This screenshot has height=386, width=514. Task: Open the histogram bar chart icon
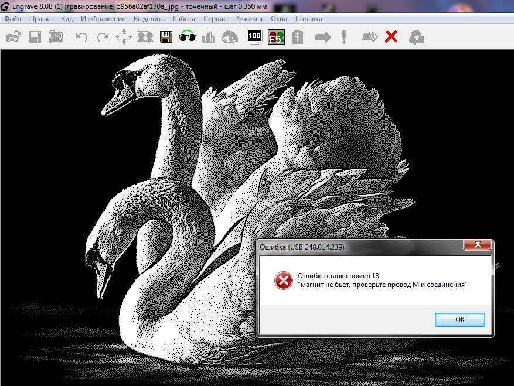click(x=208, y=37)
